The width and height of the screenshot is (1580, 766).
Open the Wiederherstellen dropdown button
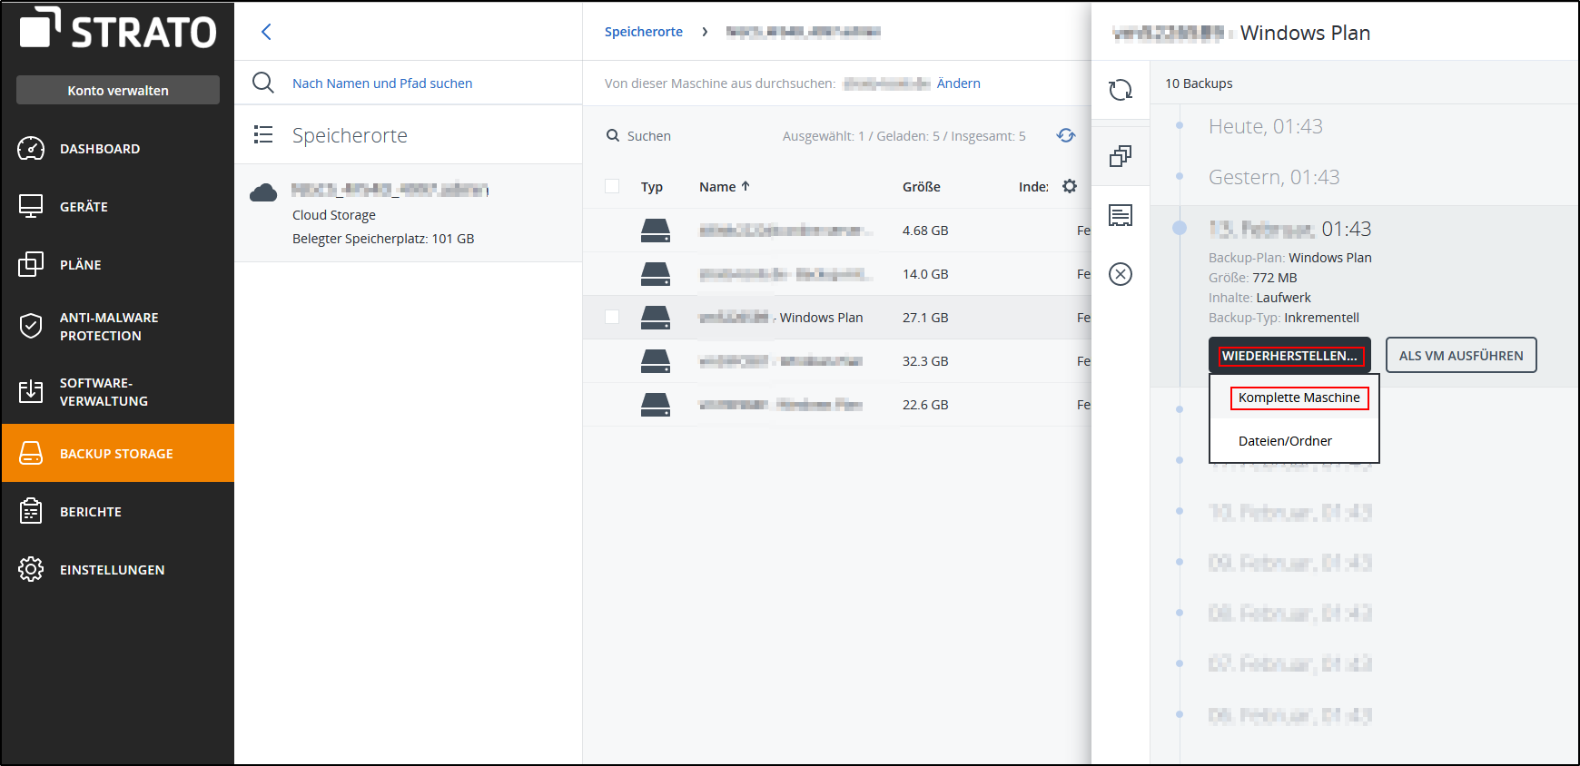[1289, 356]
